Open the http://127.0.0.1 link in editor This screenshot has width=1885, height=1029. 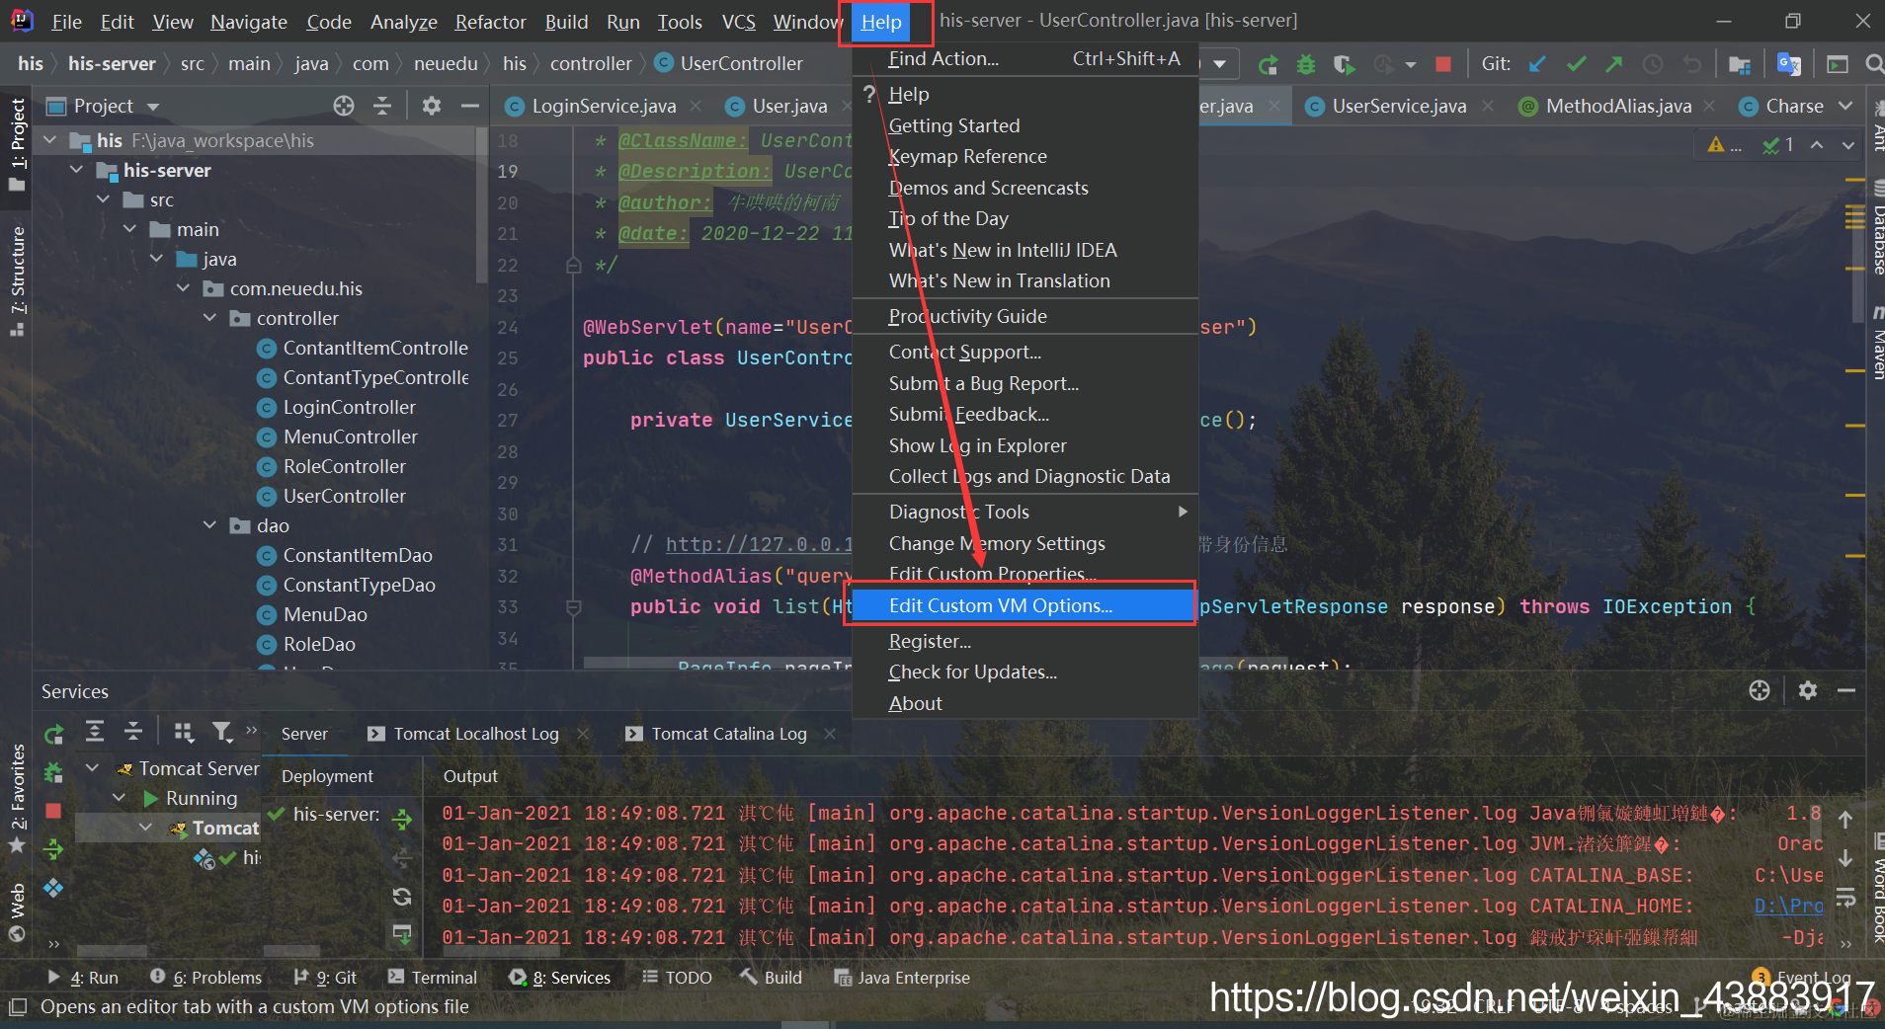pos(758,544)
